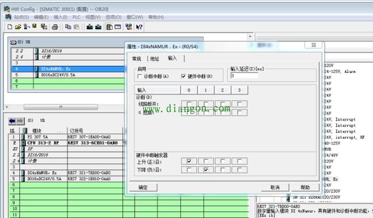Check short-circuit diagnosis for input 3
This screenshot has width=373, height=218.
(240, 112)
